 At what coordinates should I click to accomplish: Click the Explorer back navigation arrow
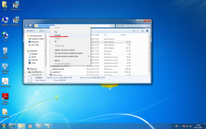pos(27,26)
